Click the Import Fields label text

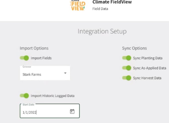coord(41,58)
